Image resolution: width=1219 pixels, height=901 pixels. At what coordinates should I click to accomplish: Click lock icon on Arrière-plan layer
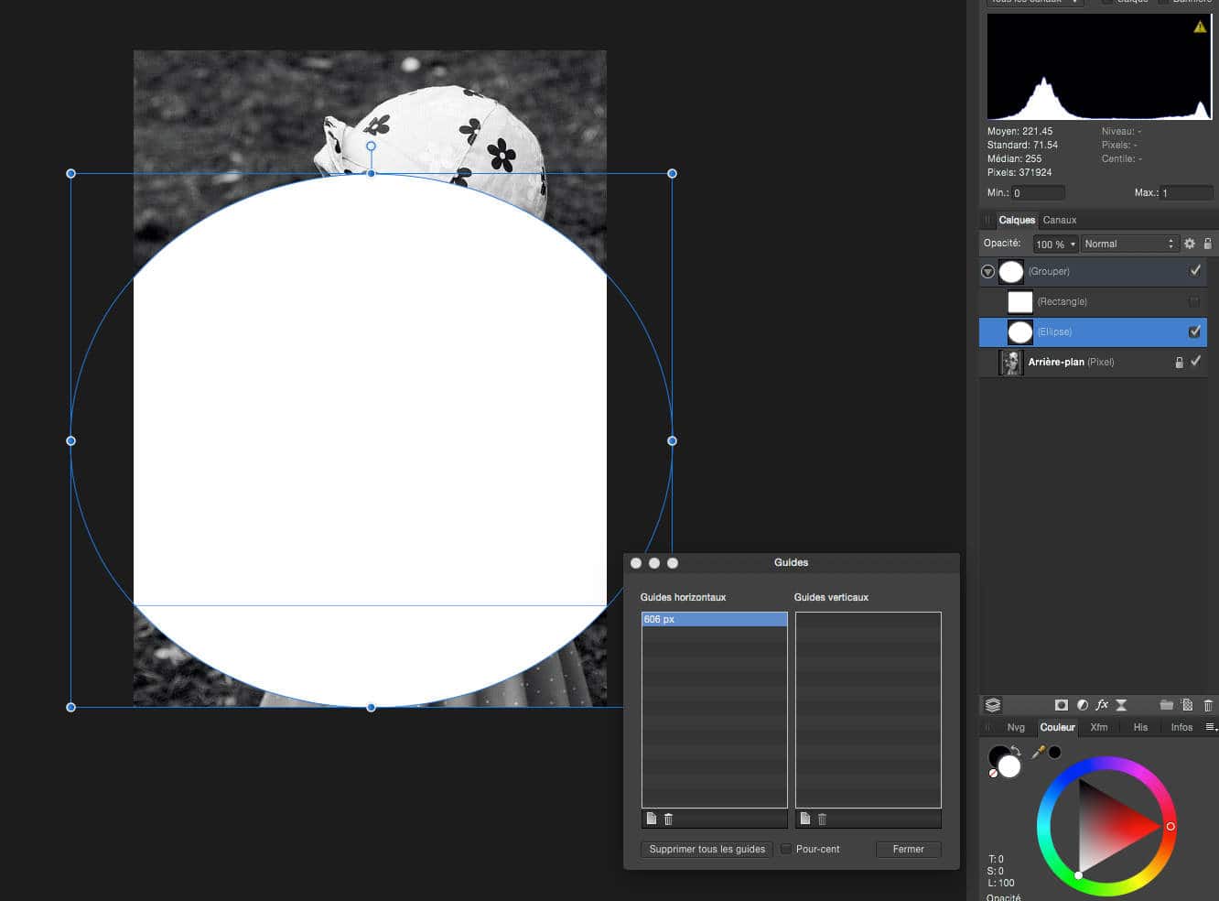1179,363
